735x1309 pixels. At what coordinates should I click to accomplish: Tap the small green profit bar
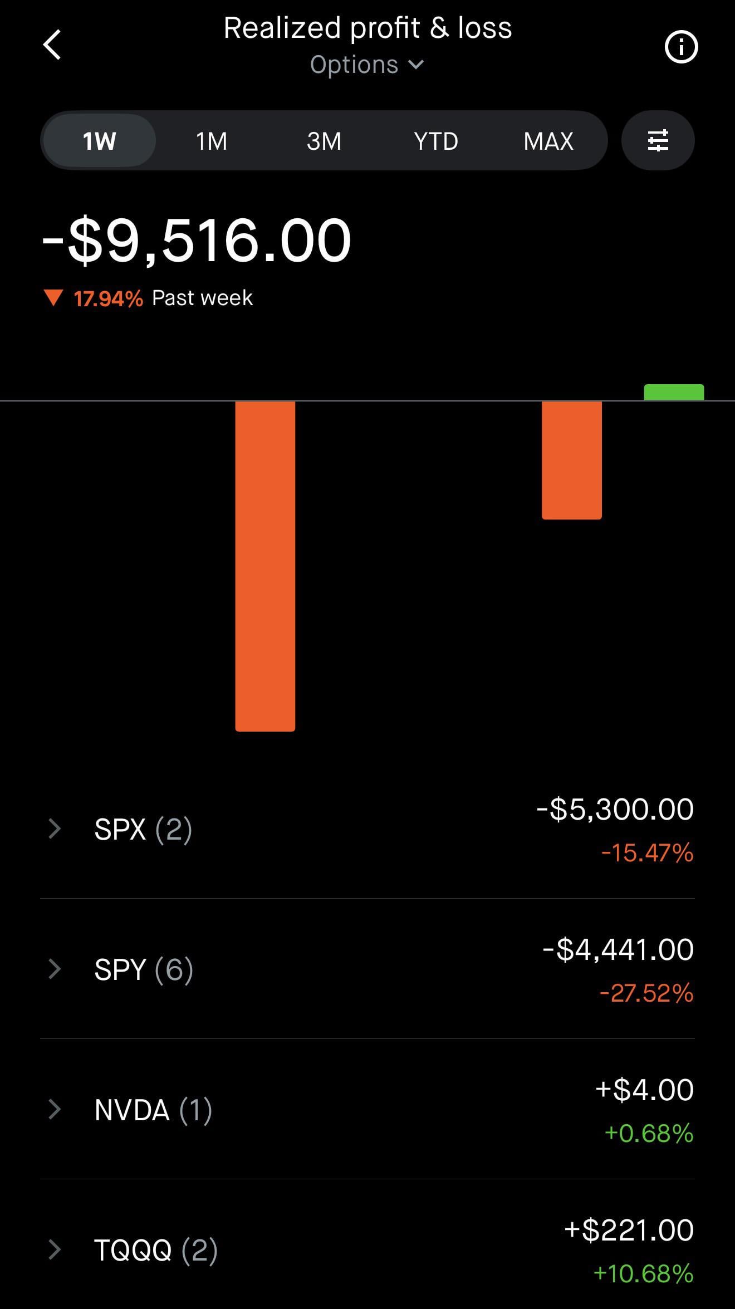[674, 392]
